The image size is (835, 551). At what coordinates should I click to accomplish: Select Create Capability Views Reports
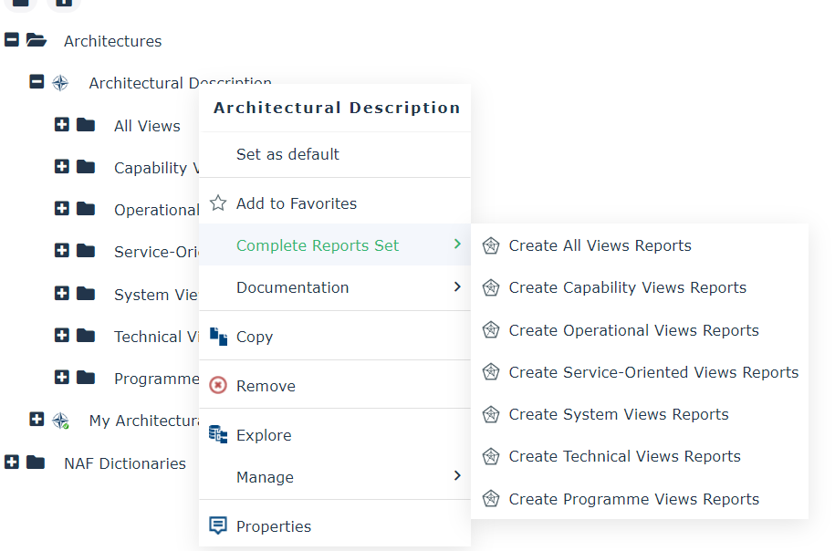click(627, 287)
